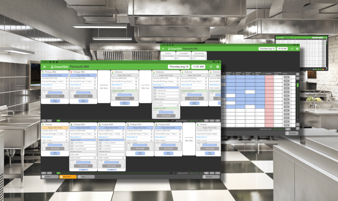Expand Customer row in first Pickup 3RD card

click(66, 78)
